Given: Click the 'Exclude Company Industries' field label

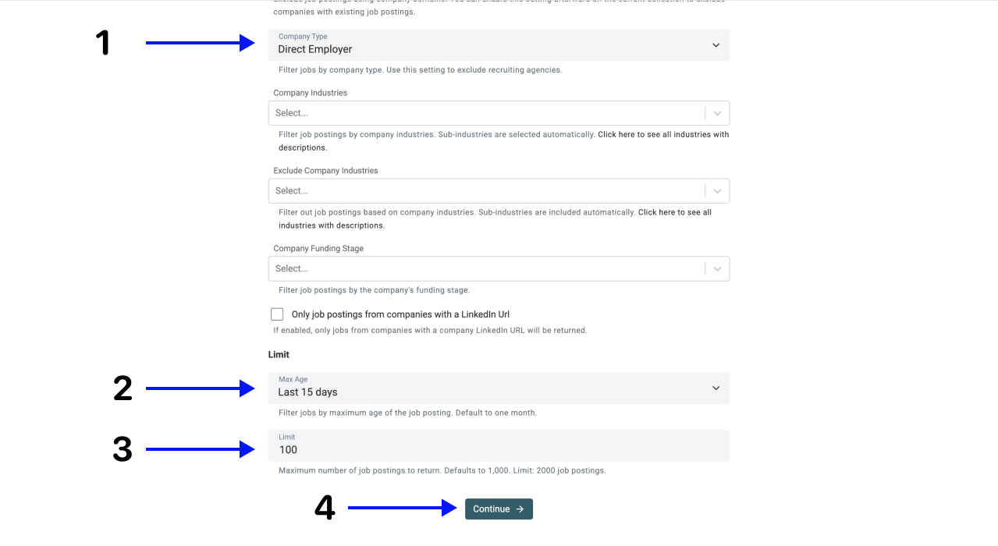Looking at the screenshot, I should click(325, 171).
